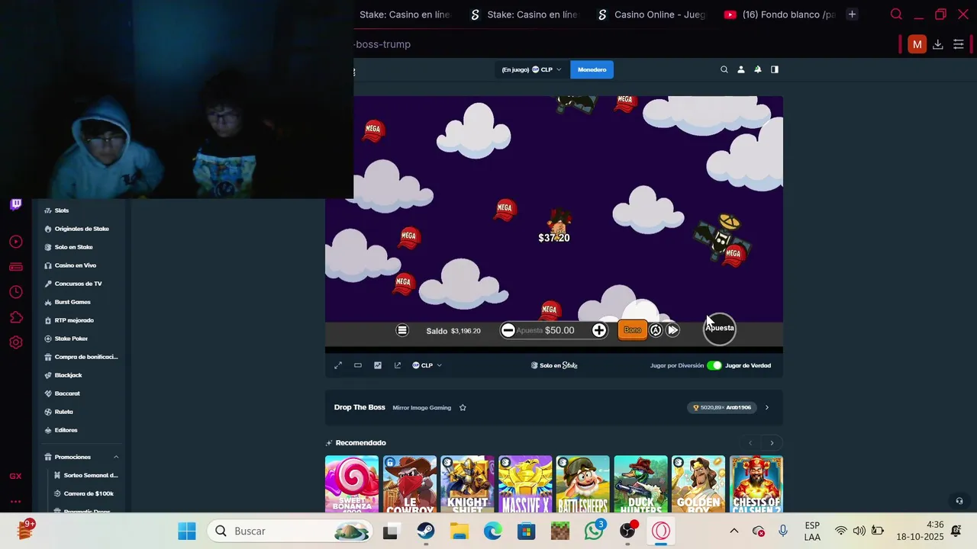Open history clock icon in Opera sidebar
The image size is (977, 549).
[15, 292]
